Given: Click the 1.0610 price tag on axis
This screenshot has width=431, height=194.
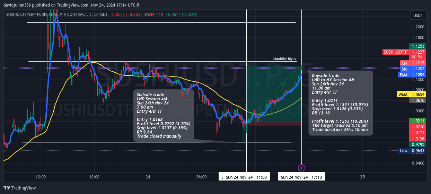Looking at the screenshot, I should pyautogui.click(x=419, y=100).
